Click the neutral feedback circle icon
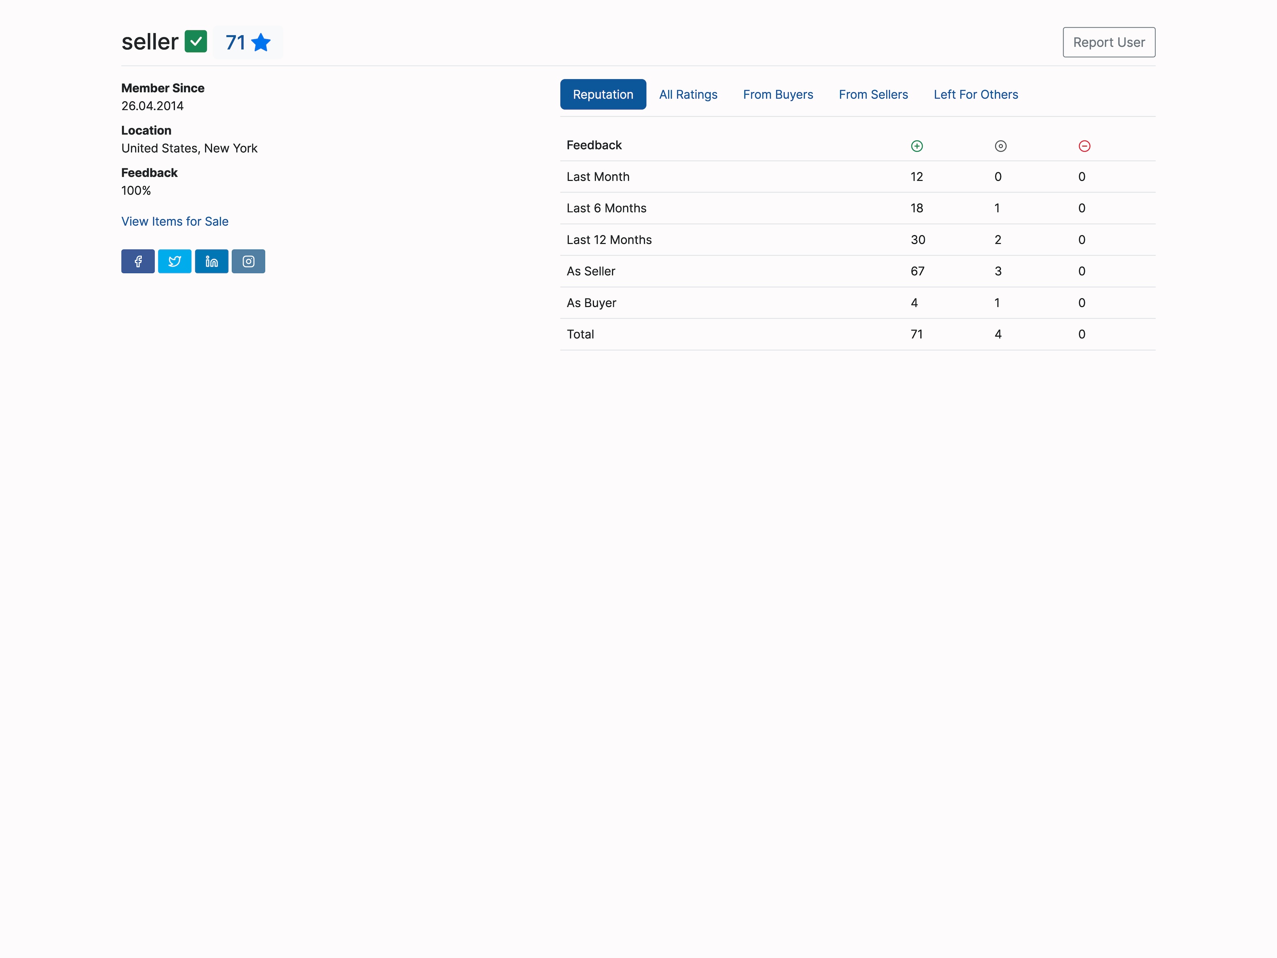 [x=1000, y=146]
